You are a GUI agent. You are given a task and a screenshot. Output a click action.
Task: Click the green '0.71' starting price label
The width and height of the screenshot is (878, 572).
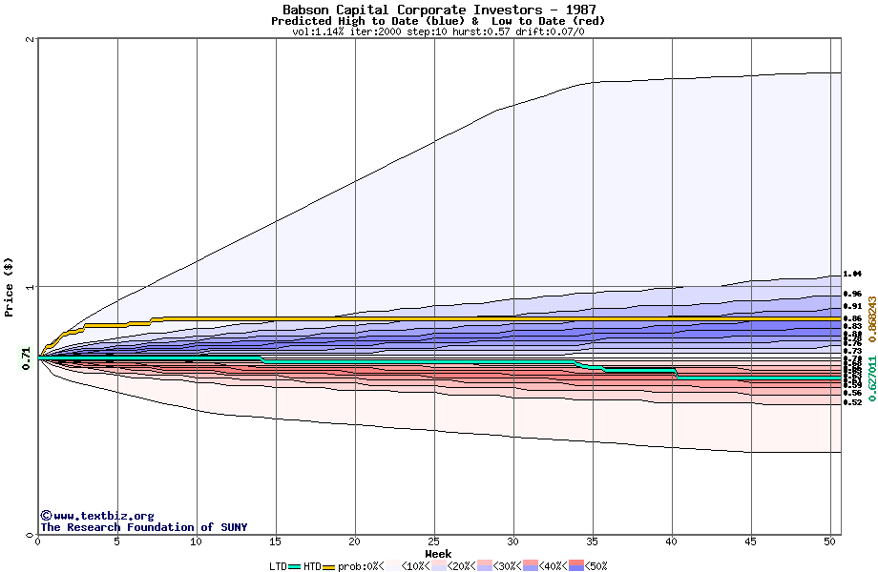click(x=26, y=358)
